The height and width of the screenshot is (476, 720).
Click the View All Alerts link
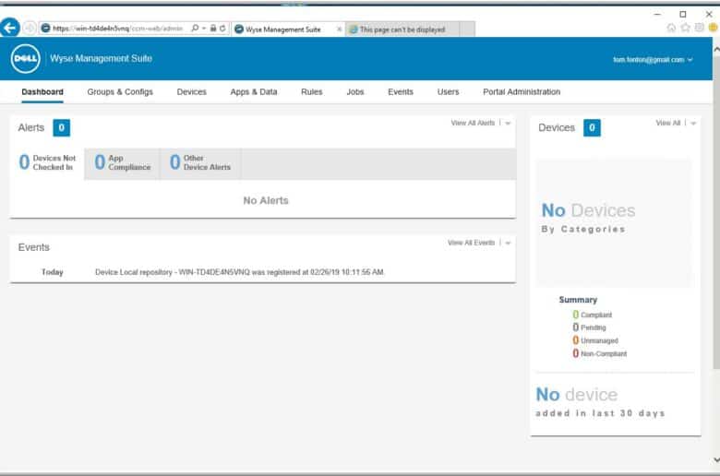click(x=473, y=123)
